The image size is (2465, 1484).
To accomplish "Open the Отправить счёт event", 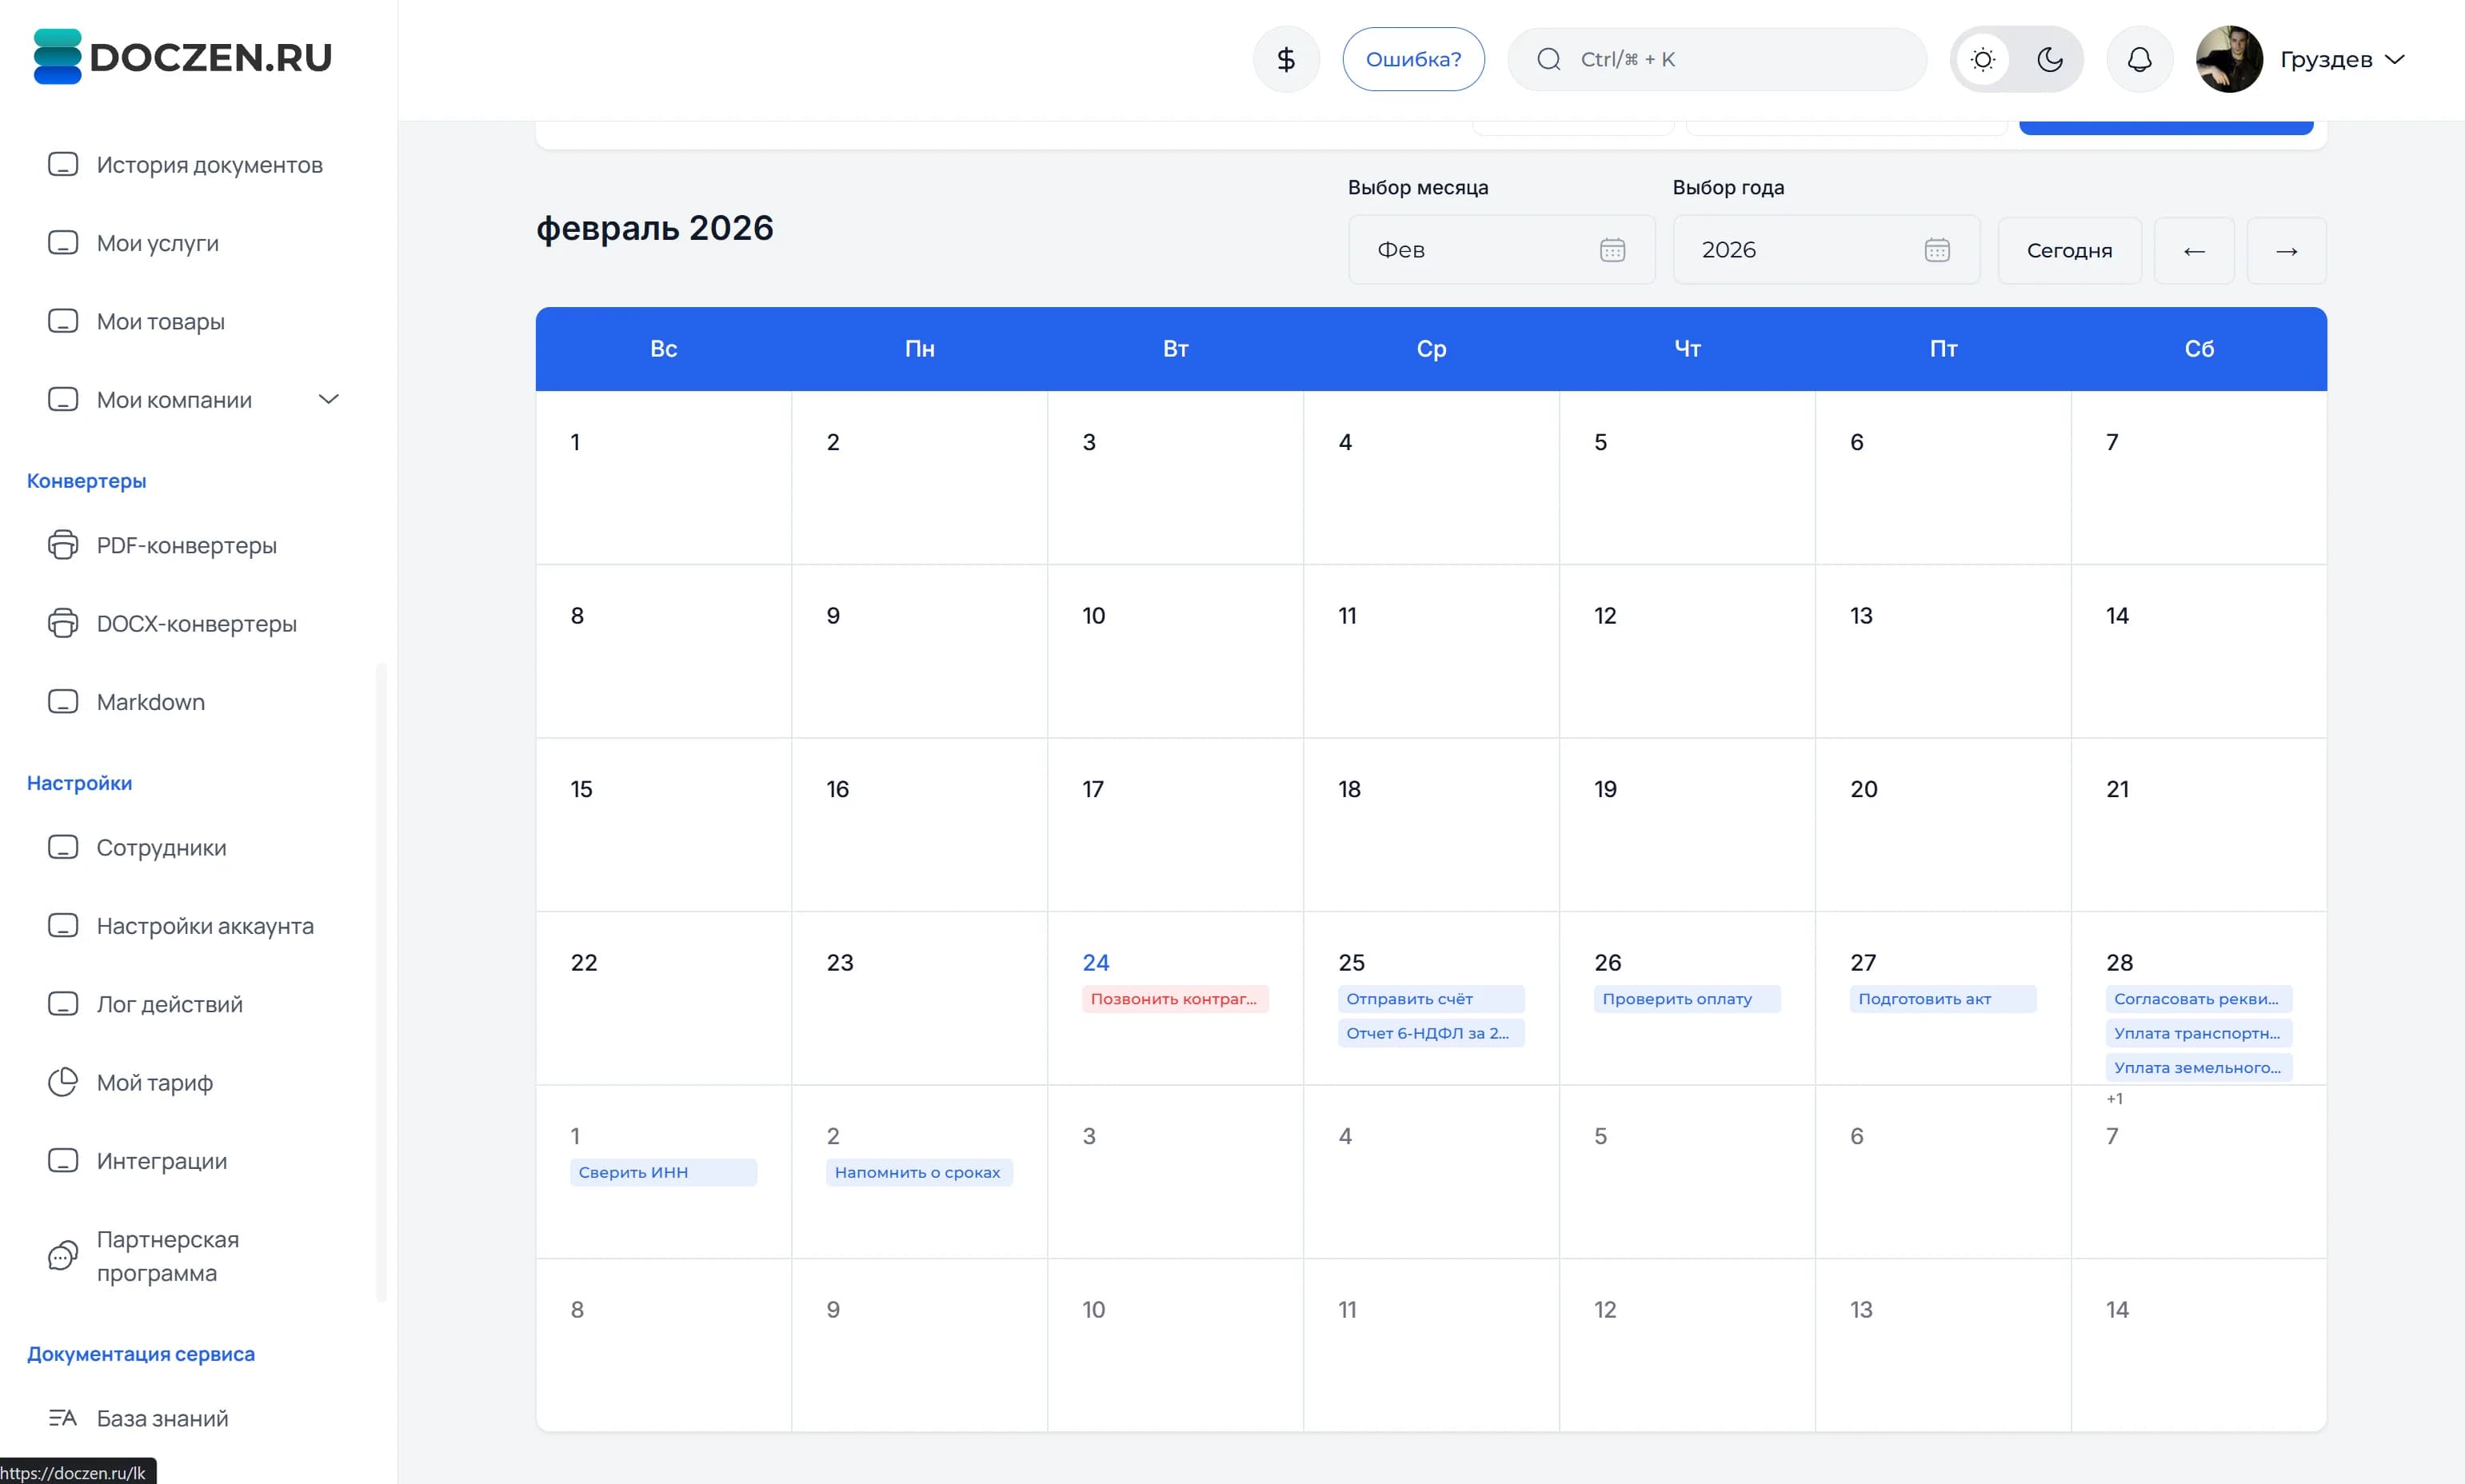I will point(1431,998).
